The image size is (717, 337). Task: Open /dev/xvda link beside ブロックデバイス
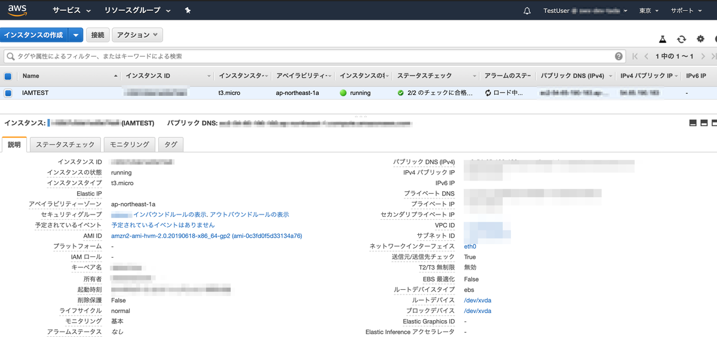(x=477, y=311)
